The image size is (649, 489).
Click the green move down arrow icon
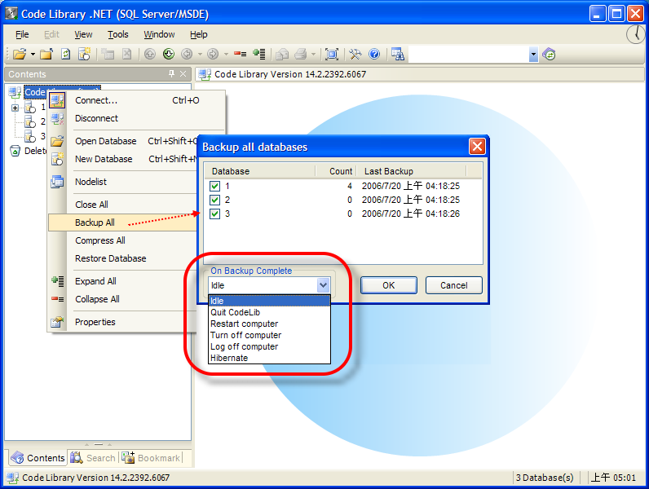tap(169, 54)
